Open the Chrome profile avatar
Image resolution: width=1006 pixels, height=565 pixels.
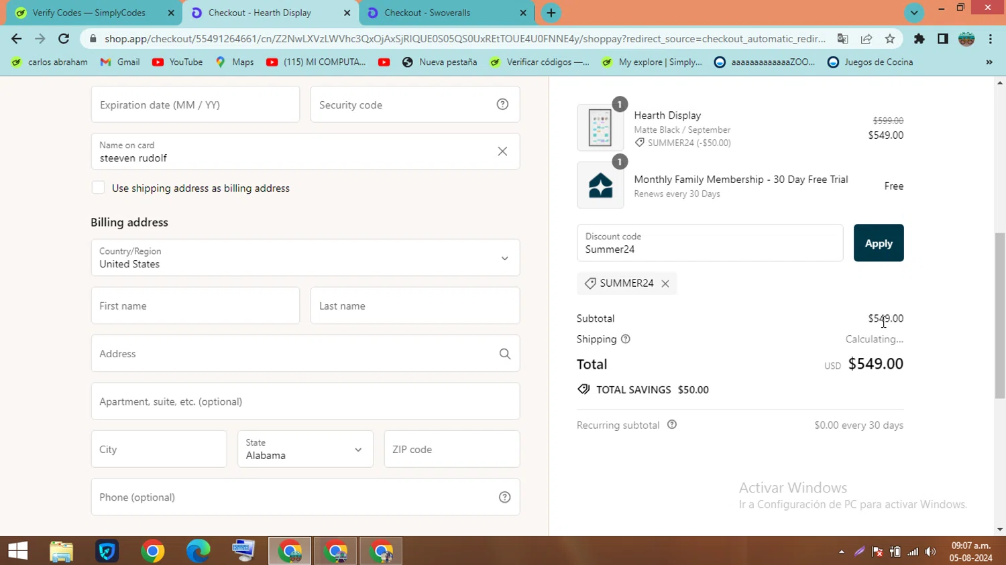point(966,39)
